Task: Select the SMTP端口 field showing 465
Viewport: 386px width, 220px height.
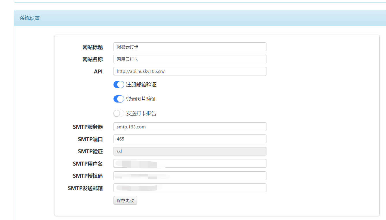Action: [190, 139]
